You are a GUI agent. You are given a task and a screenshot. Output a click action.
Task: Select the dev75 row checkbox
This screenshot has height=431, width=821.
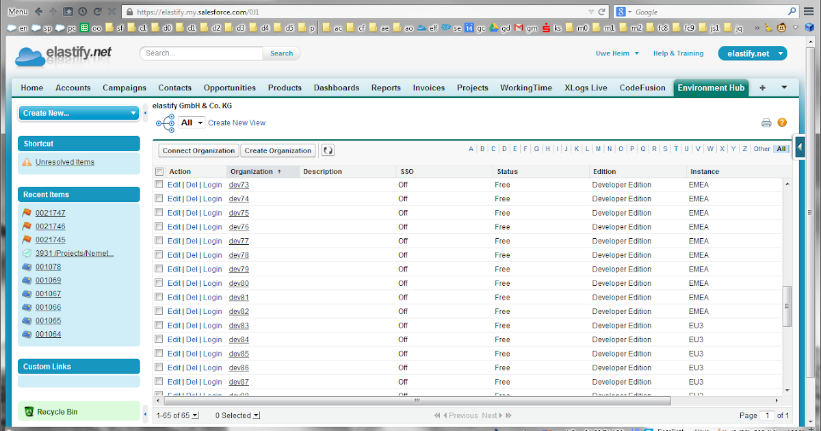[159, 213]
